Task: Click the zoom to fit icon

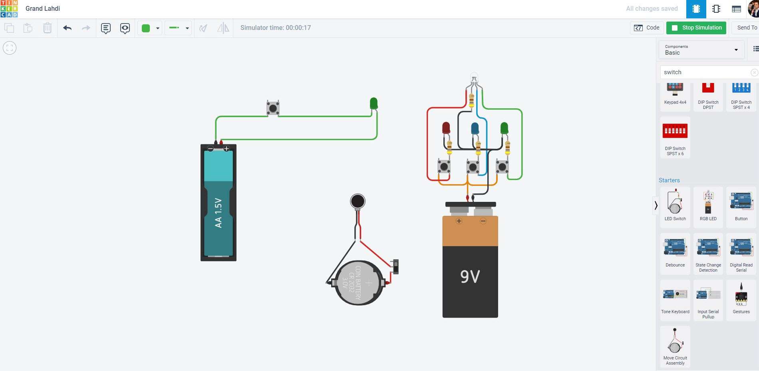Action: [10, 48]
